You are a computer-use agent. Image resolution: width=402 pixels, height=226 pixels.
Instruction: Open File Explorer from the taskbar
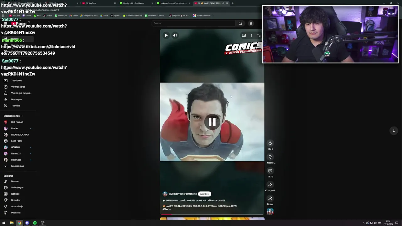click(12, 223)
